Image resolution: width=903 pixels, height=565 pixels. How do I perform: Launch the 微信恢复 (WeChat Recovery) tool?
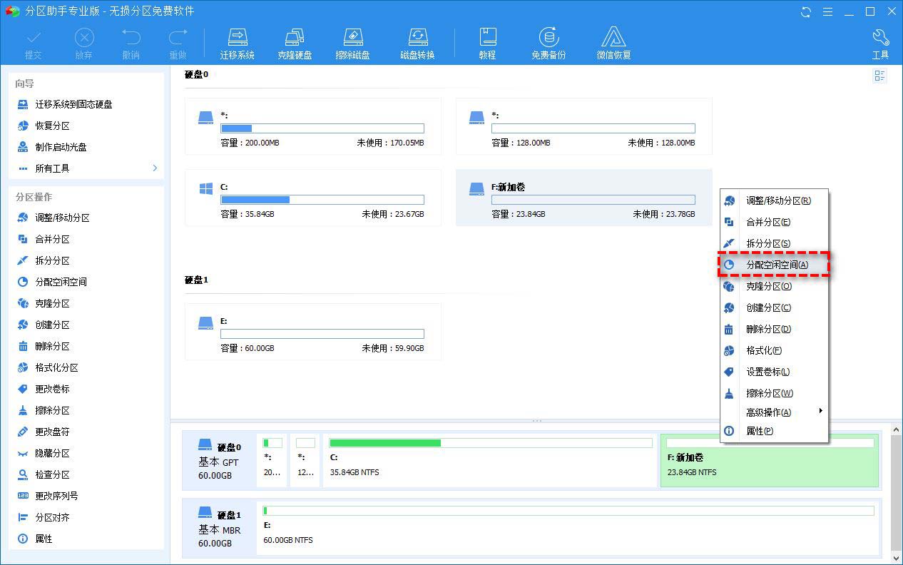(614, 41)
